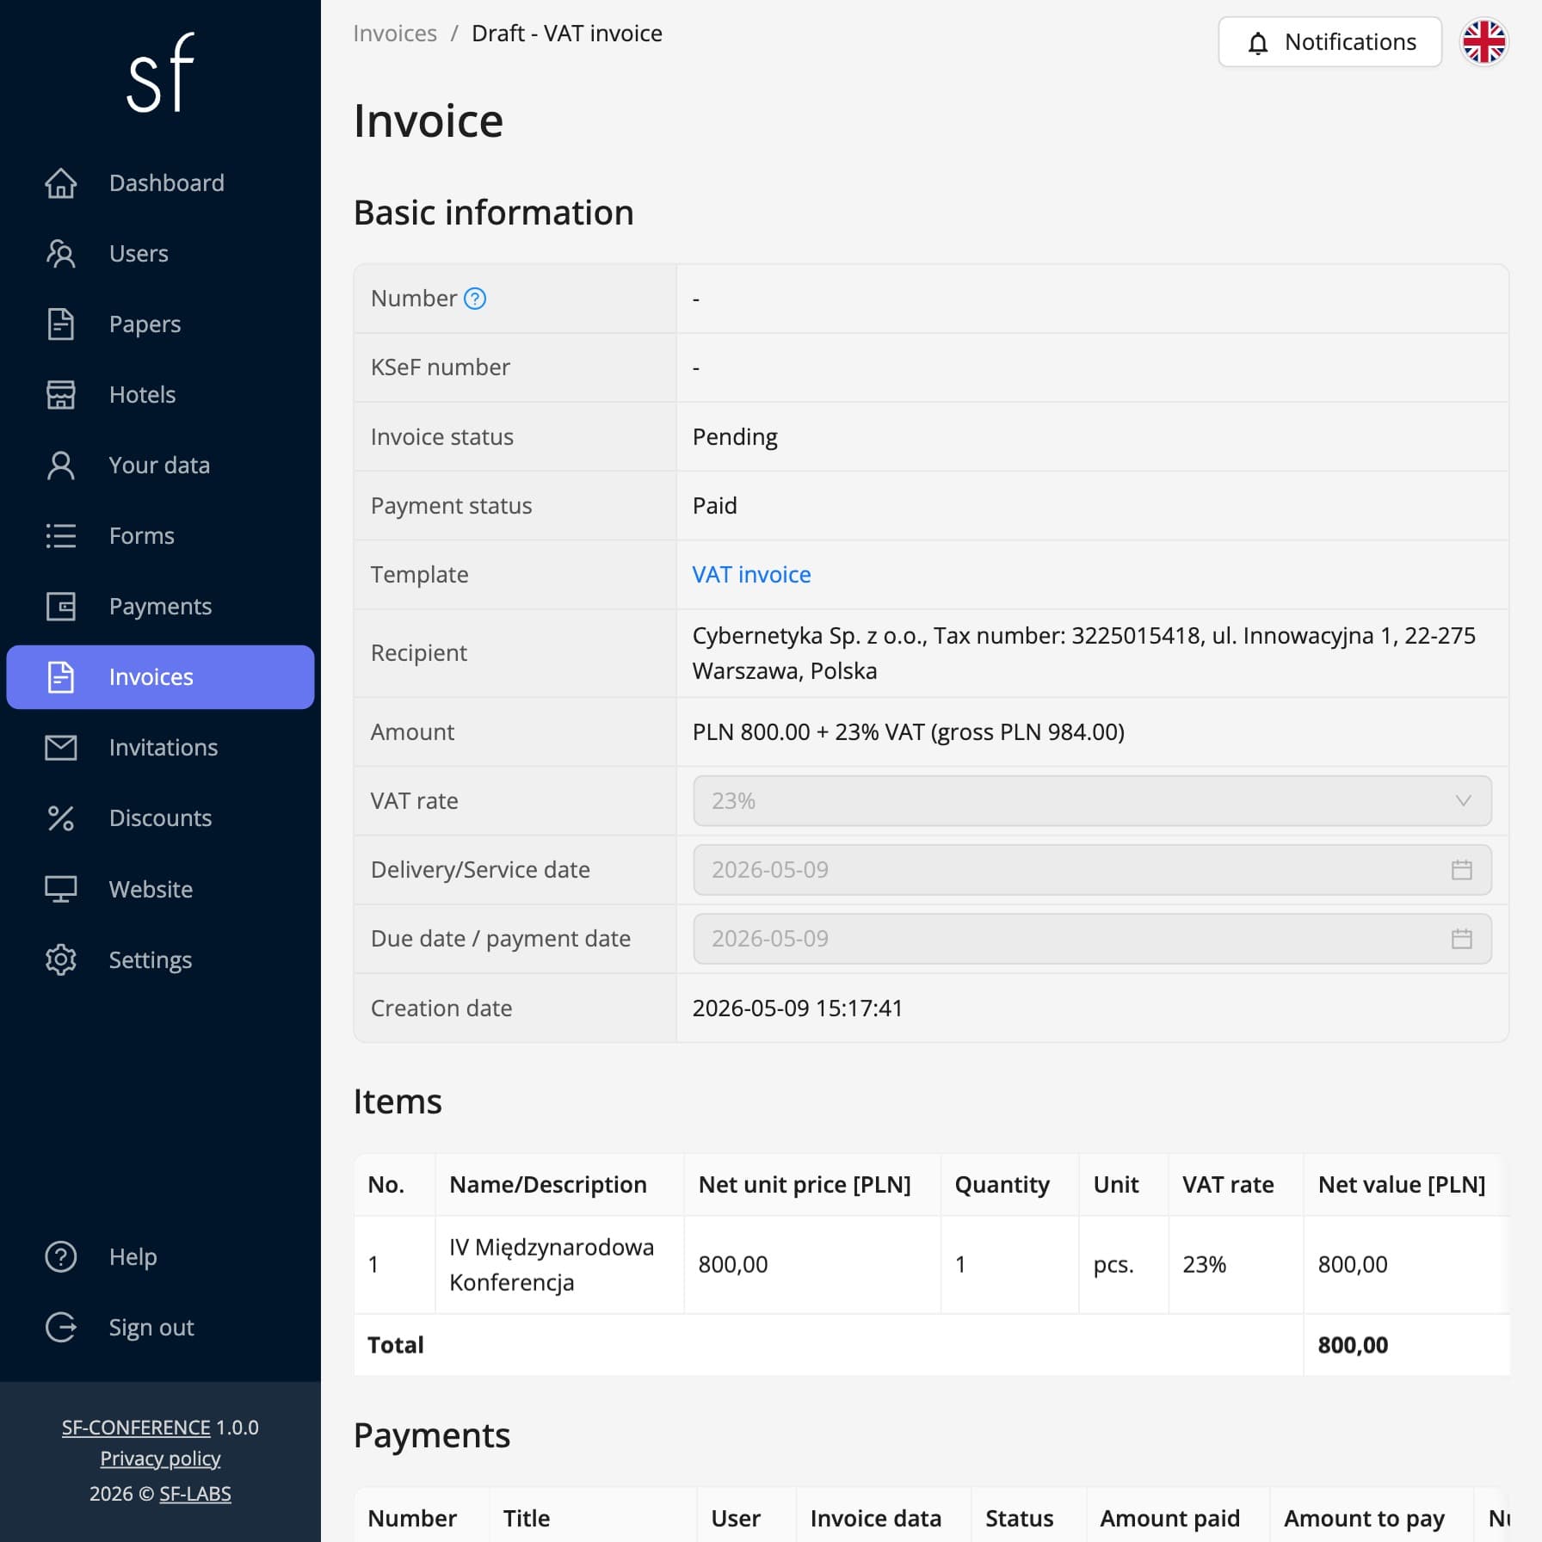Click the Number field help icon
The image size is (1542, 1542).
coord(475,299)
